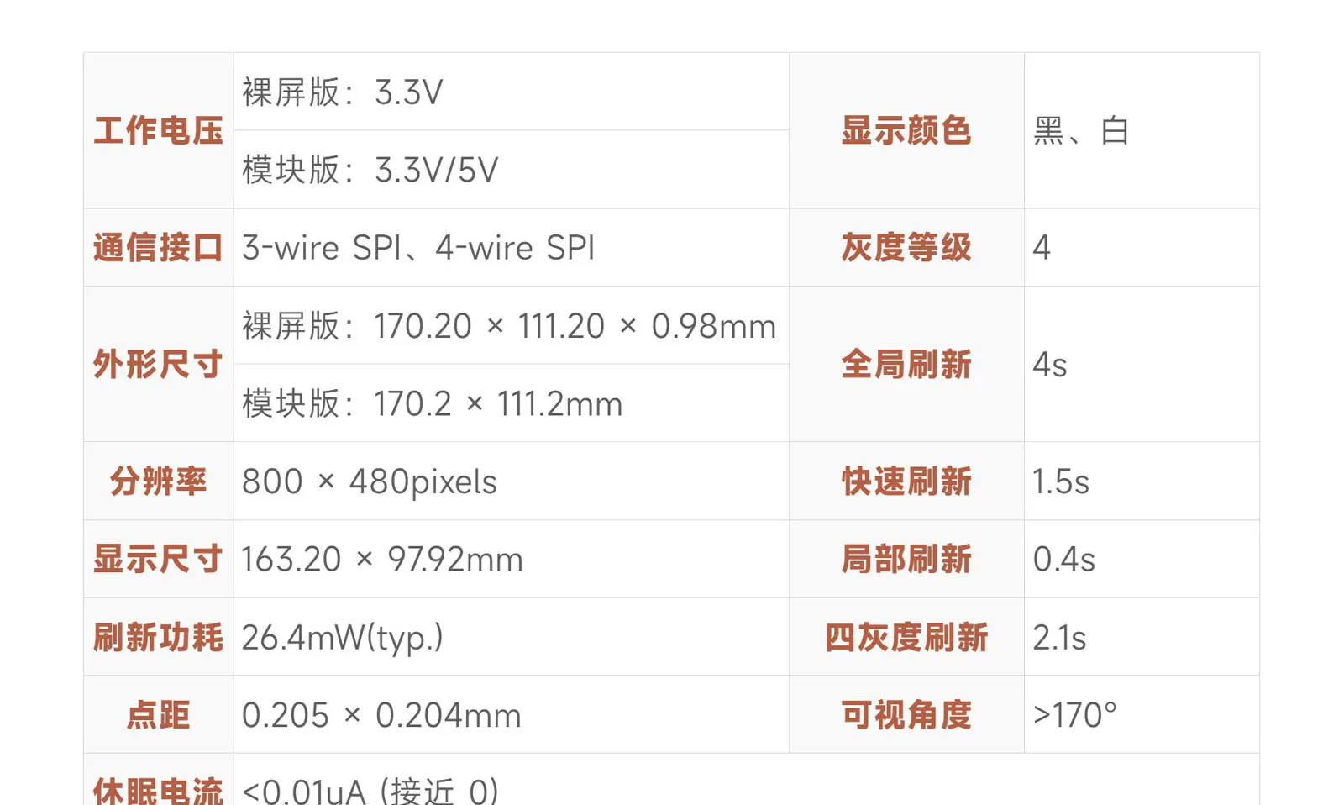The width and height of the screenshot is (1344, 805).
Task: Select the 局部刷新 header cell
Action: click(x=906, y=560)
